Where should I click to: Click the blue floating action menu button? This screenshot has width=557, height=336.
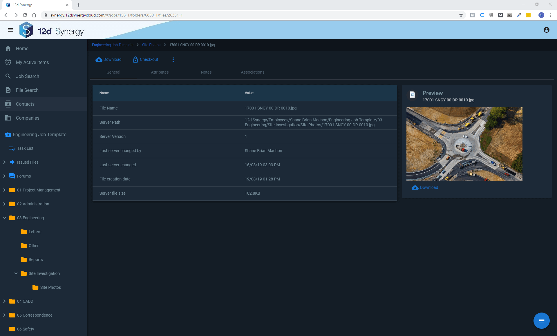tap(541, 321)
